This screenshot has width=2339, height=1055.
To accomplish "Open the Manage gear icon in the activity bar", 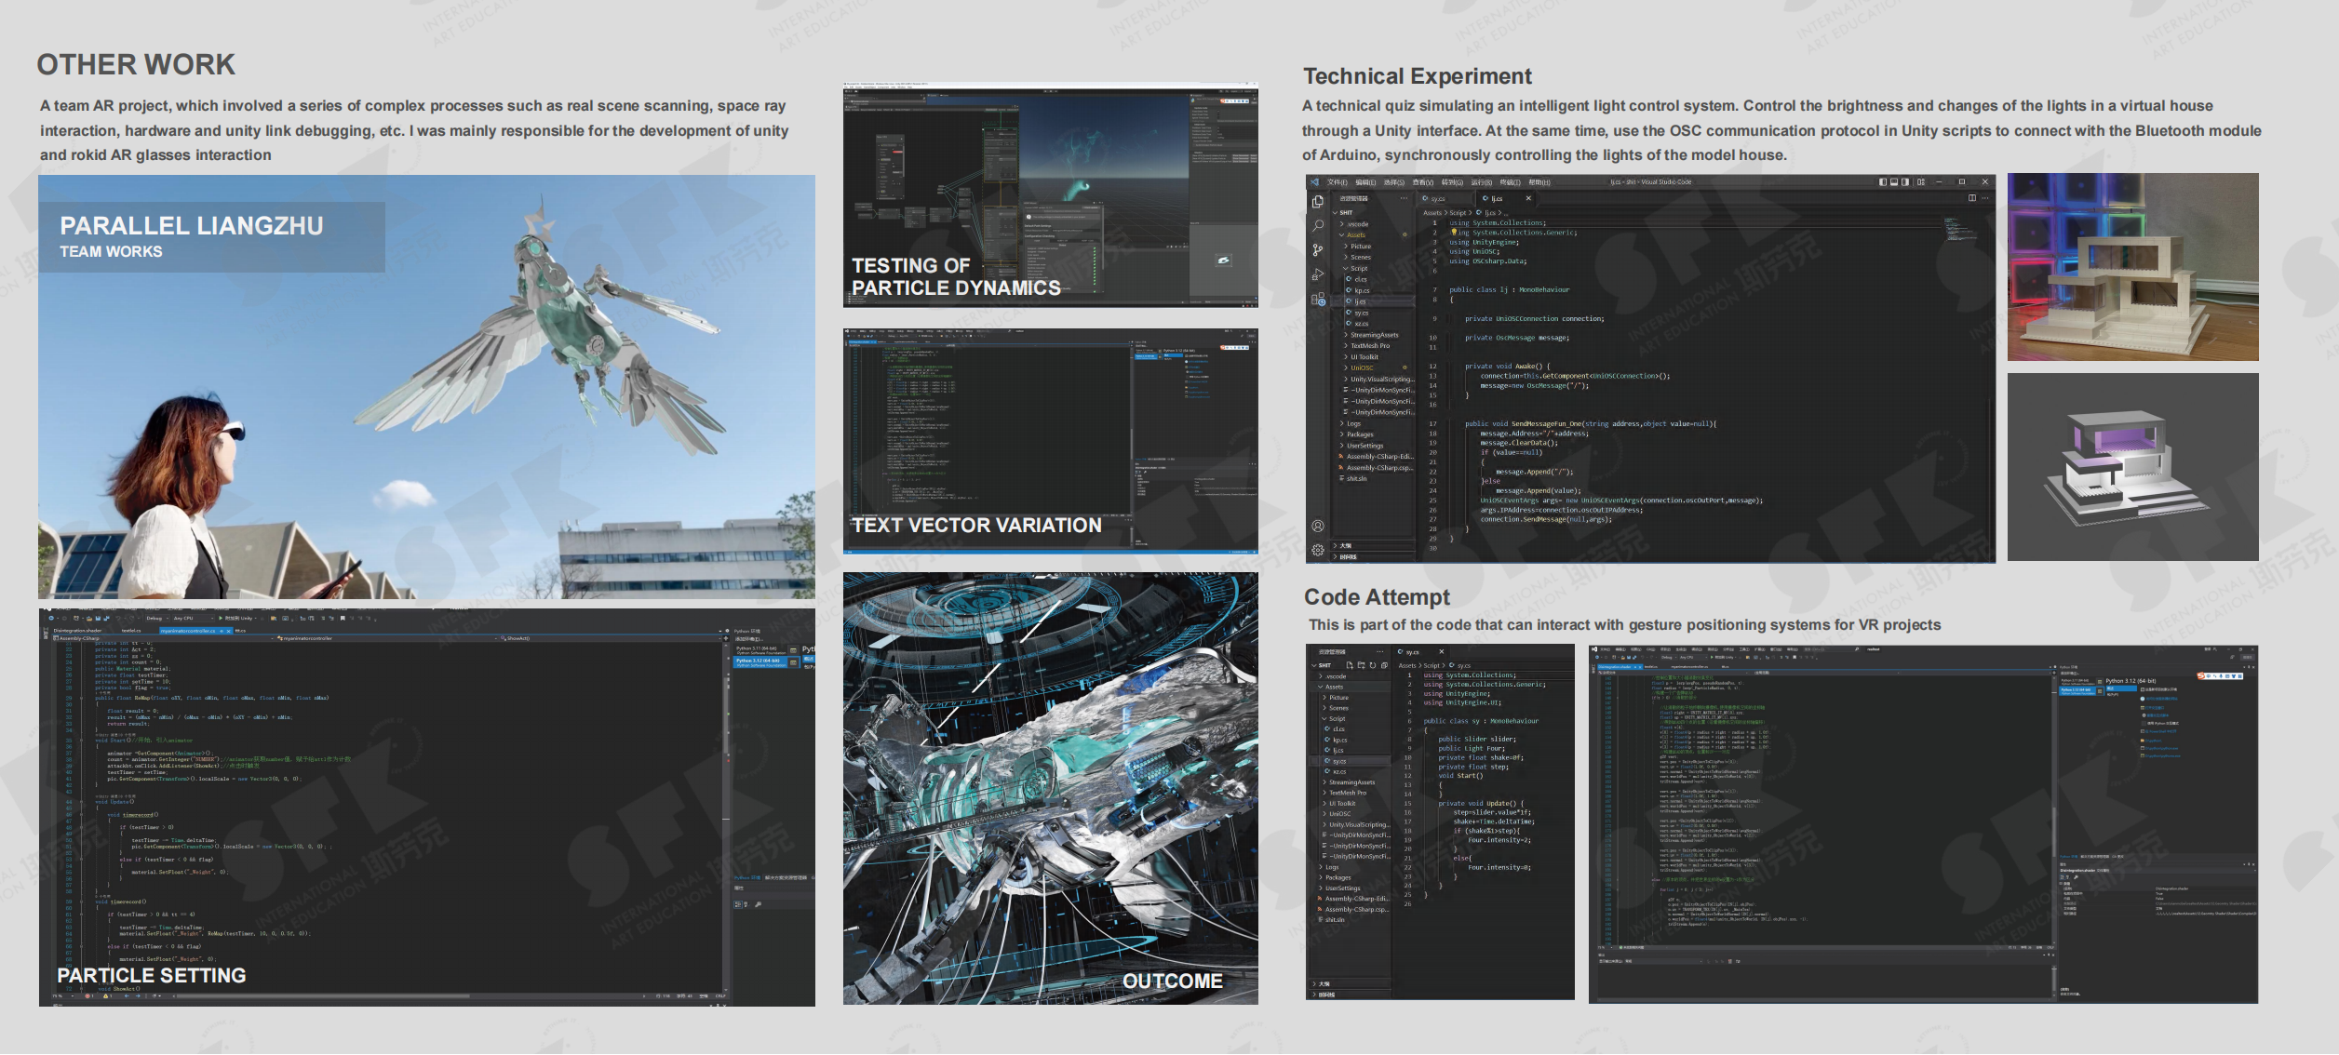I will (1318, 550).
